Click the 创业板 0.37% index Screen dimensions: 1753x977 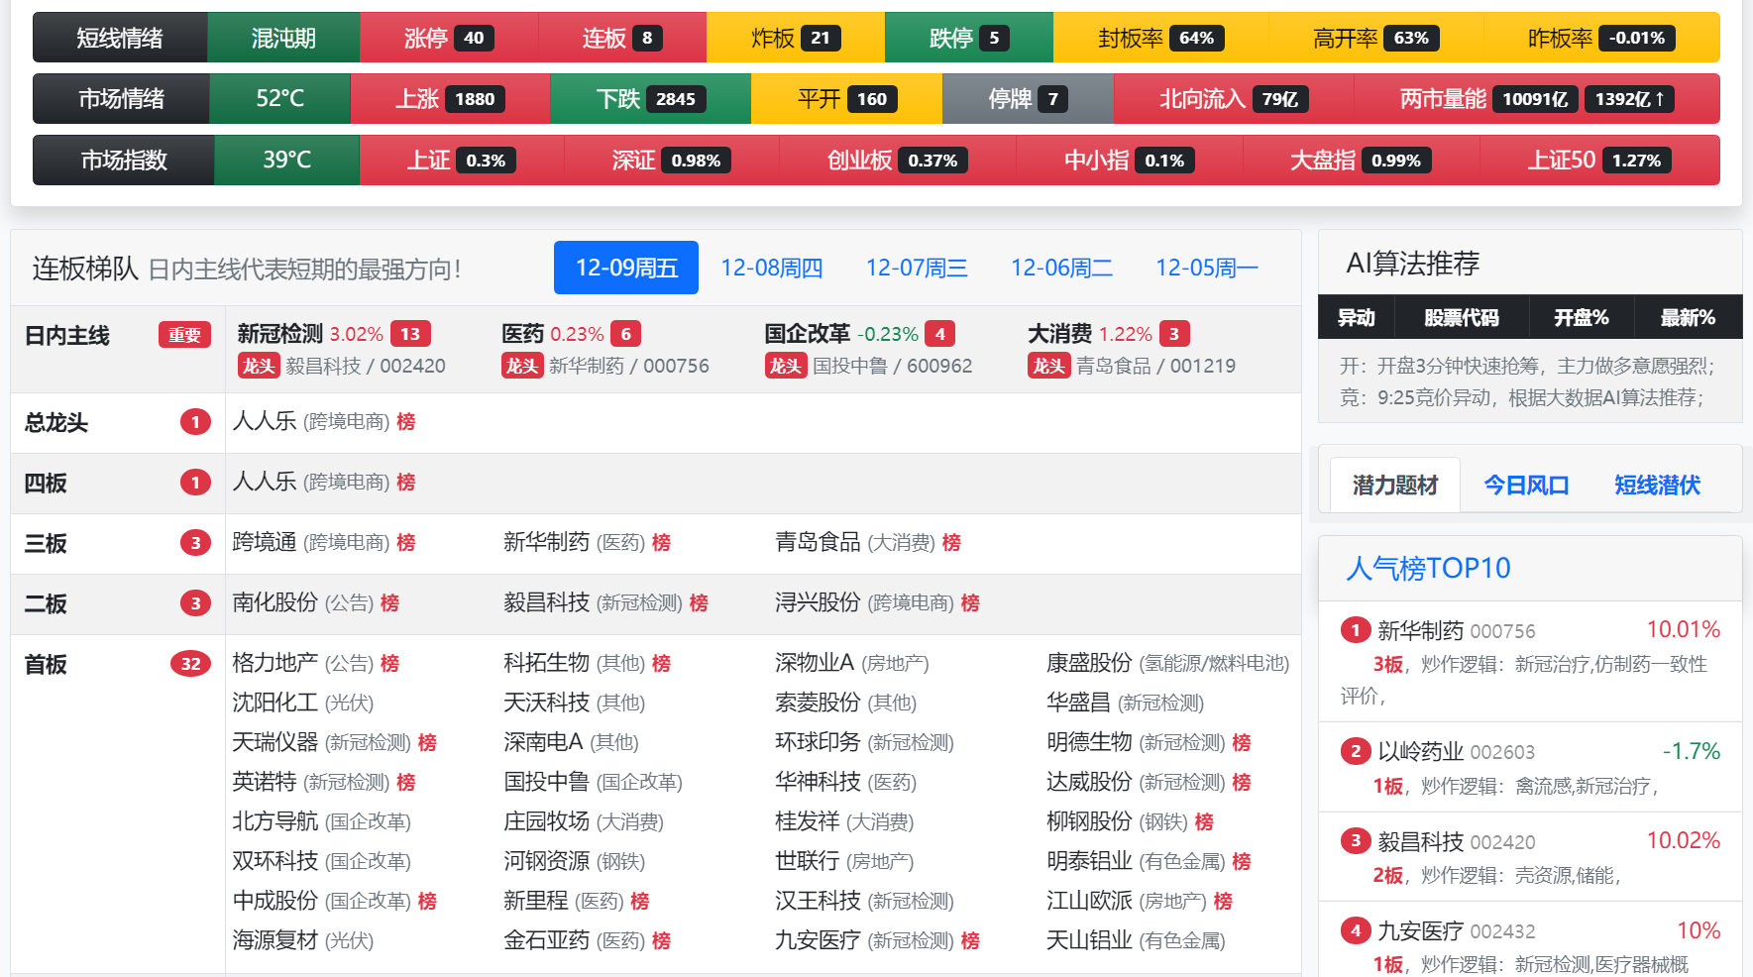(x=898, y=161)
